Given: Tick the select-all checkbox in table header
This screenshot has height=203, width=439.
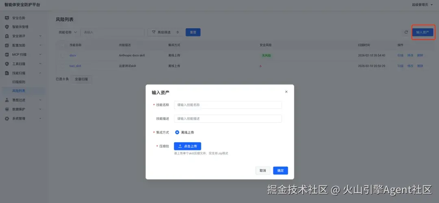Looking at the screenshot, I should tap(63, 45).
